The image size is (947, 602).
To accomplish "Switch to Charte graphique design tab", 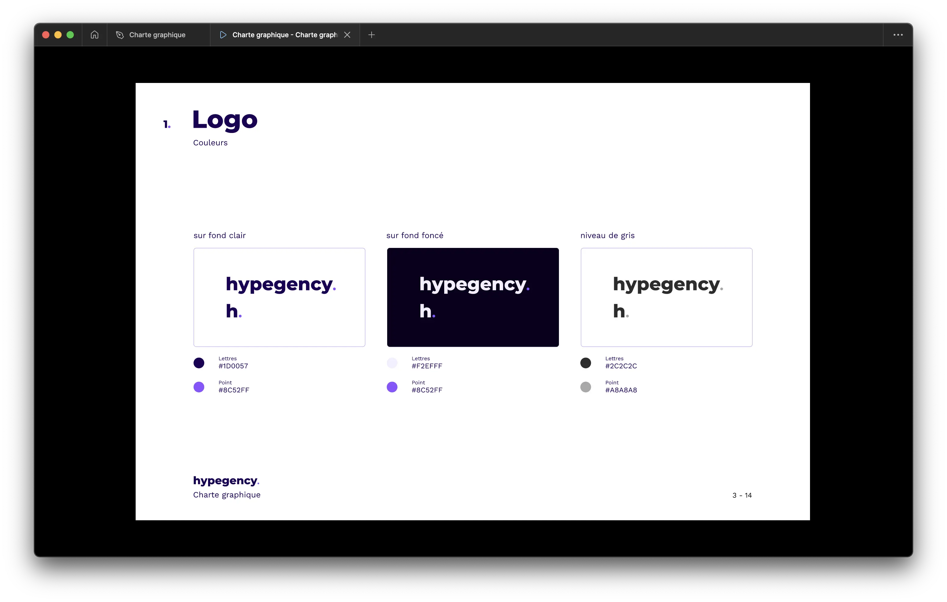I will click(x=157, y=35).
